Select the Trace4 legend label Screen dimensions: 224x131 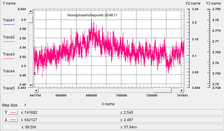pyautogui.click(x=9, y=71)
